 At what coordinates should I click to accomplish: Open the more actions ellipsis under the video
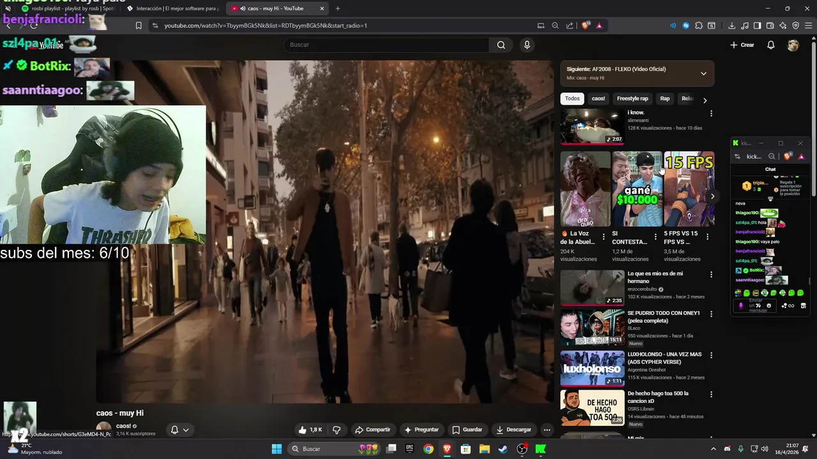click(547, 430)
